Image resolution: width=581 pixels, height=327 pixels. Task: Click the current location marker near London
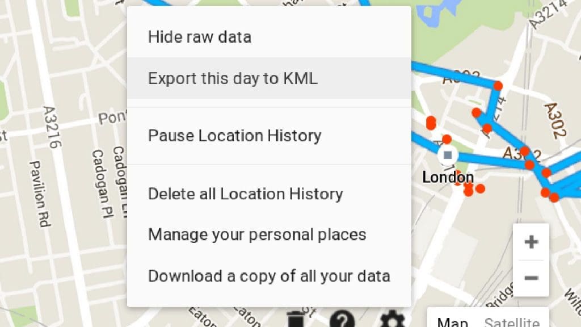(x=448, y=154)
